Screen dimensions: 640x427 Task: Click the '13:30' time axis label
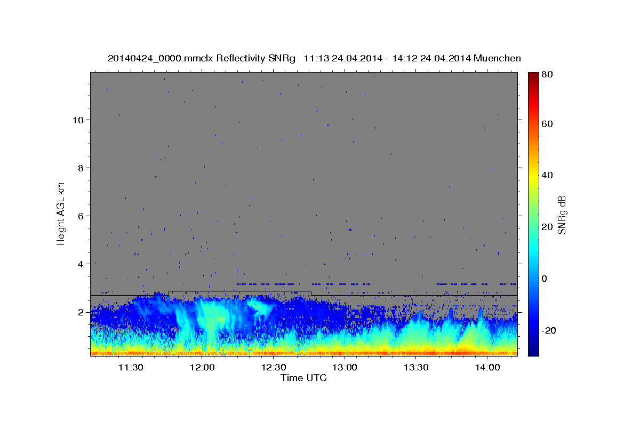(417, 368)
